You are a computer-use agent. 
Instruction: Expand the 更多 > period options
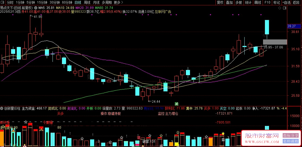click(x=118, y=2)
